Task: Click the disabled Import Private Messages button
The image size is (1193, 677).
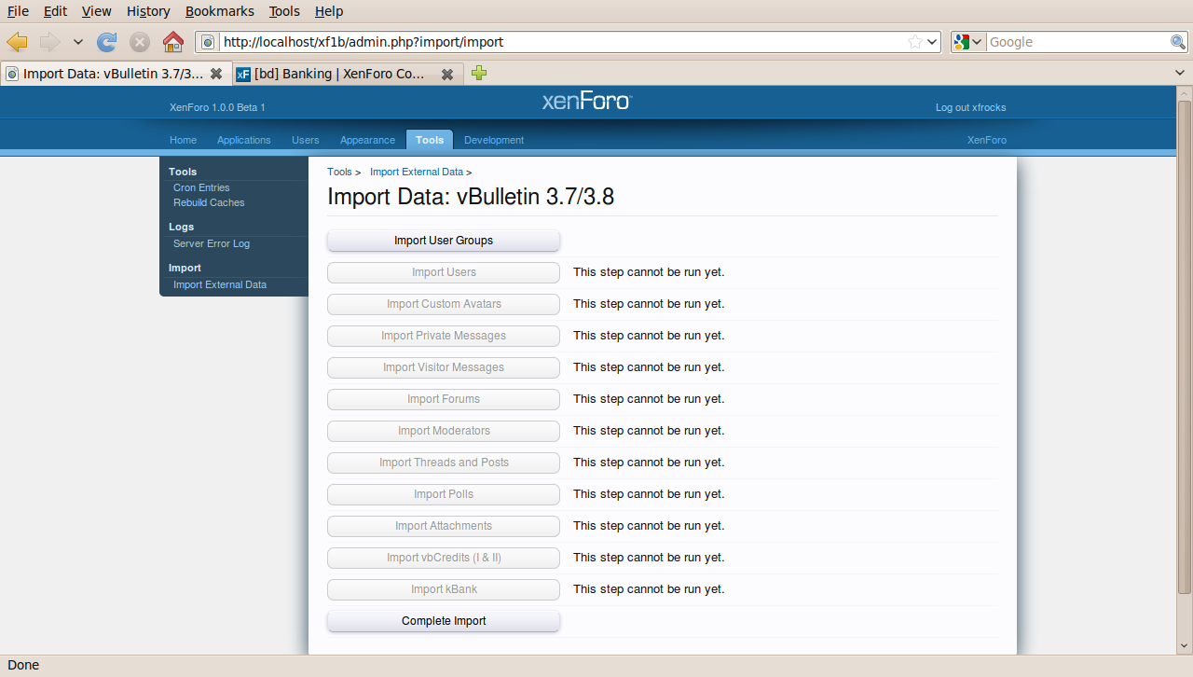Action: 444,336
